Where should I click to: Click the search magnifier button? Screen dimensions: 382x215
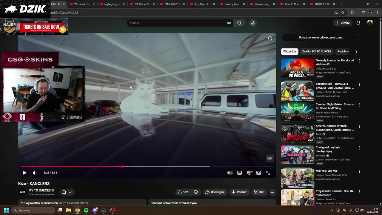[239, 23]
